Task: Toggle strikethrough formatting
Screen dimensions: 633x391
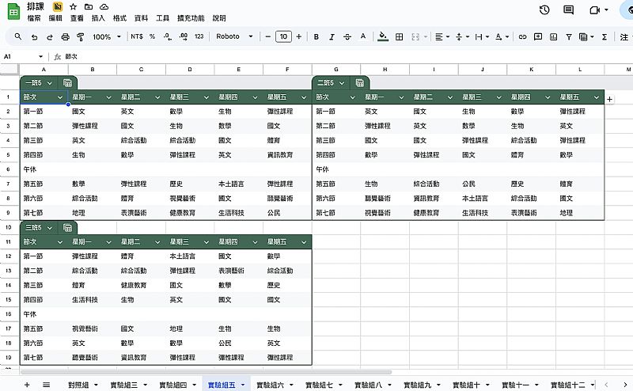Action: [347, 36]
